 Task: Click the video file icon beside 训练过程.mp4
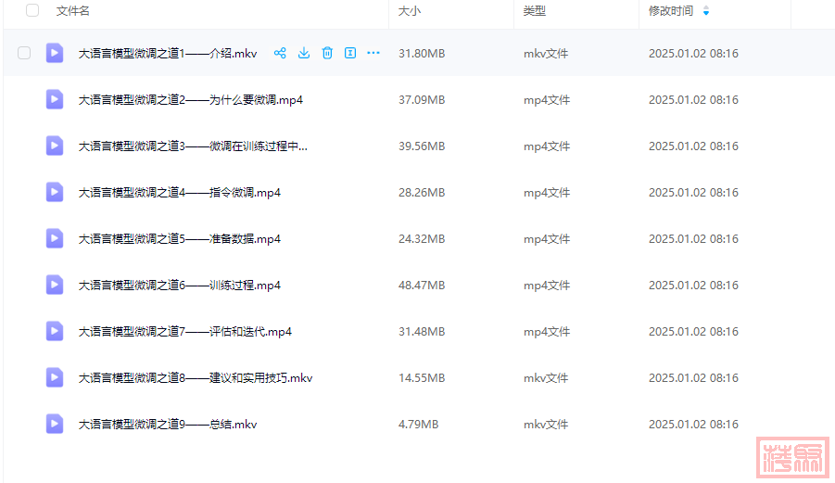[x=55, y=285]
